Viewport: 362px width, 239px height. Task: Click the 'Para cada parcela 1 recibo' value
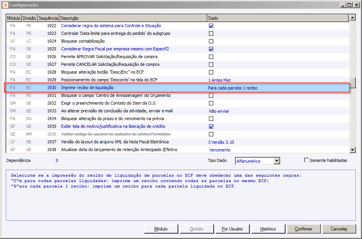coord(233,88)
